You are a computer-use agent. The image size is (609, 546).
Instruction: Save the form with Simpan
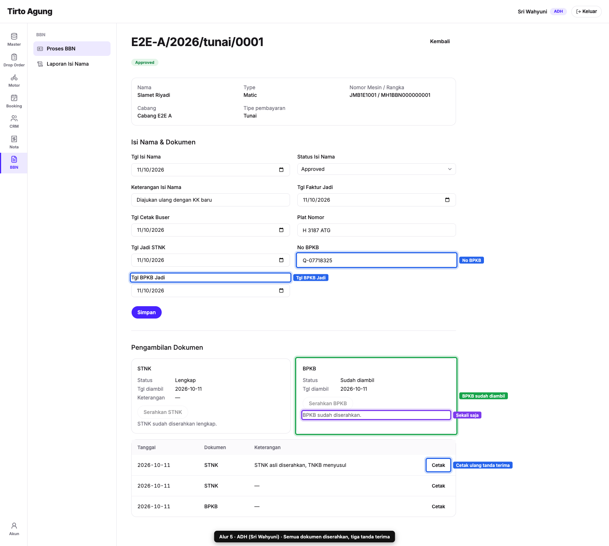(x=146, y=312)
